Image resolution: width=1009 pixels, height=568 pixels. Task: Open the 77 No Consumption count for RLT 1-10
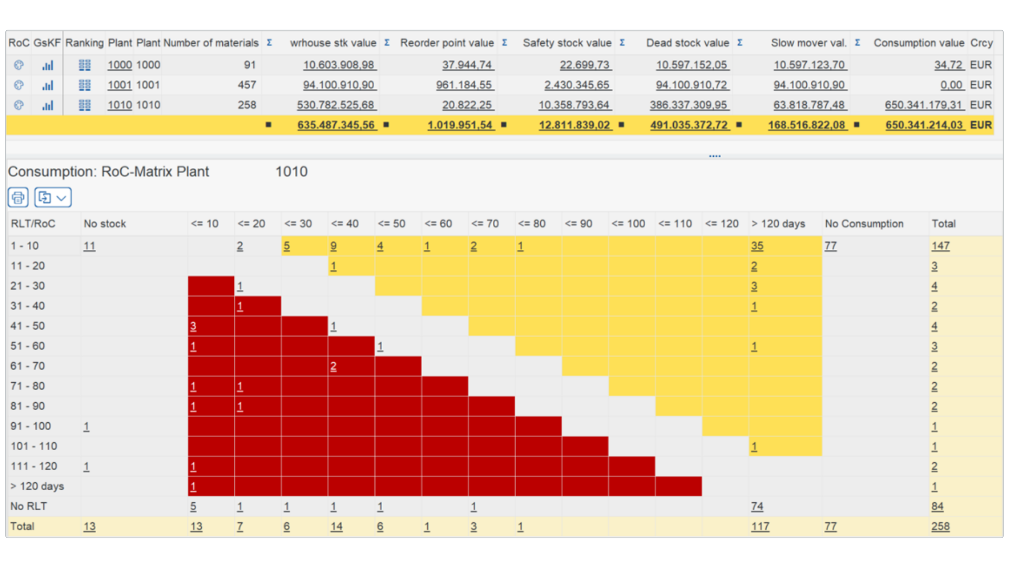(x=831, y=246)
